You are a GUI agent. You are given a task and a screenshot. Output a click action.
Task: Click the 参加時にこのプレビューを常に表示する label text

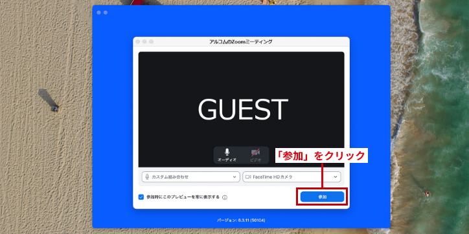pyautogui.click(x=183, y=197)
